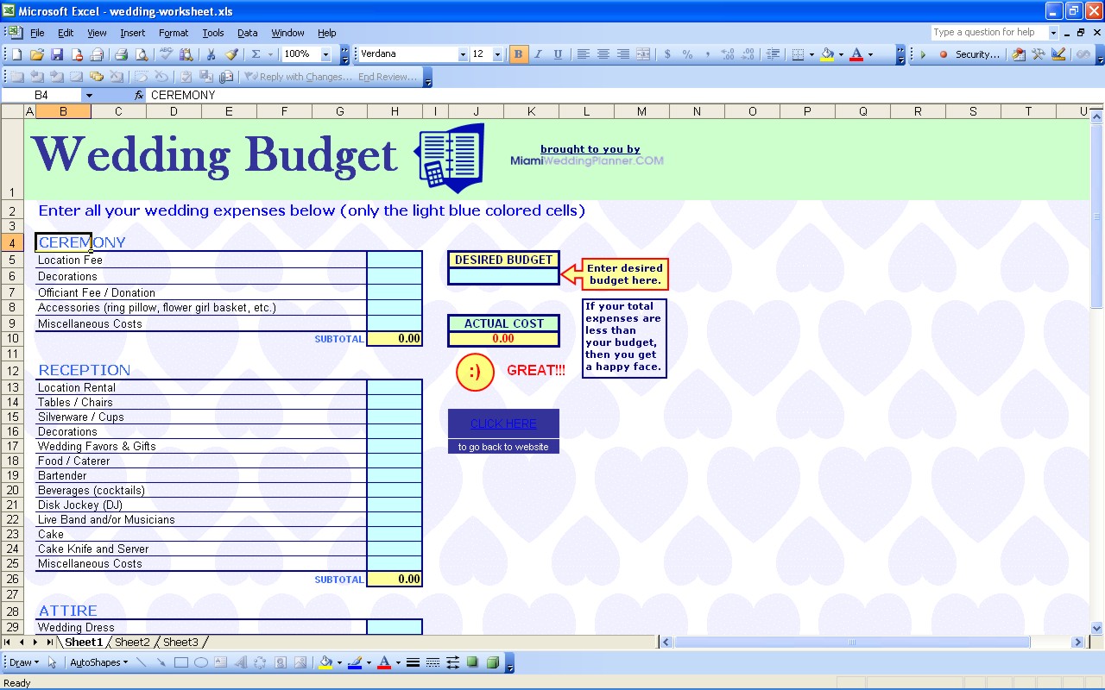Run the spelling check tool
This screenshot has width=1105, height=690.
click(166, 54)
